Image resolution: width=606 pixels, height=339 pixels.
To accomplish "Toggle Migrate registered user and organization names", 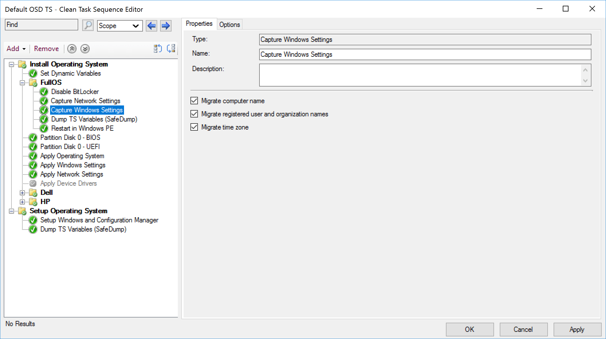I will pos(194,114).
